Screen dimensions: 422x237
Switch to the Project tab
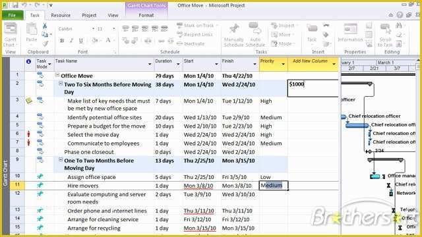pyautogui.click(x=89, y=15)
